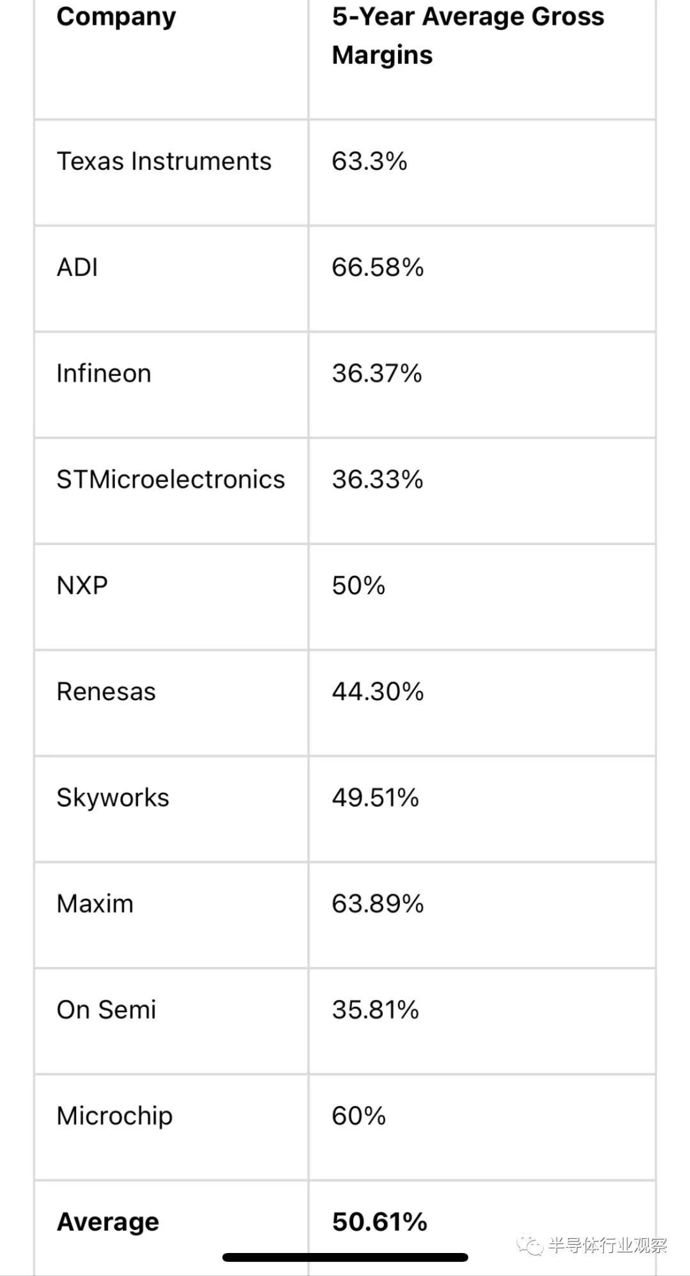Select the Renesas company cell
The width and height of the screenshot is (690, 1276).
(106, 692)
